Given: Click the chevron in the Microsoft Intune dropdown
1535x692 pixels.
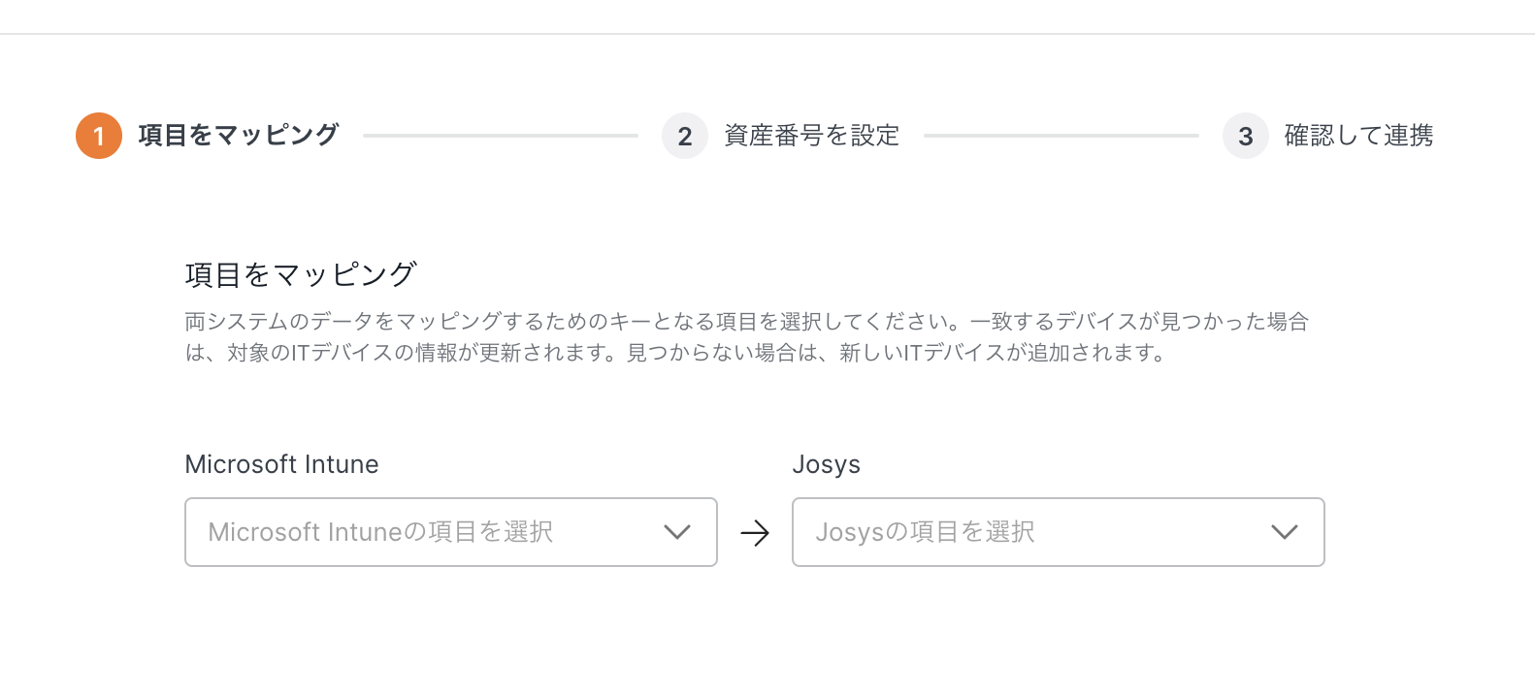Looking at the screenshot, I should pyautogui.click(x=676, y=532).
